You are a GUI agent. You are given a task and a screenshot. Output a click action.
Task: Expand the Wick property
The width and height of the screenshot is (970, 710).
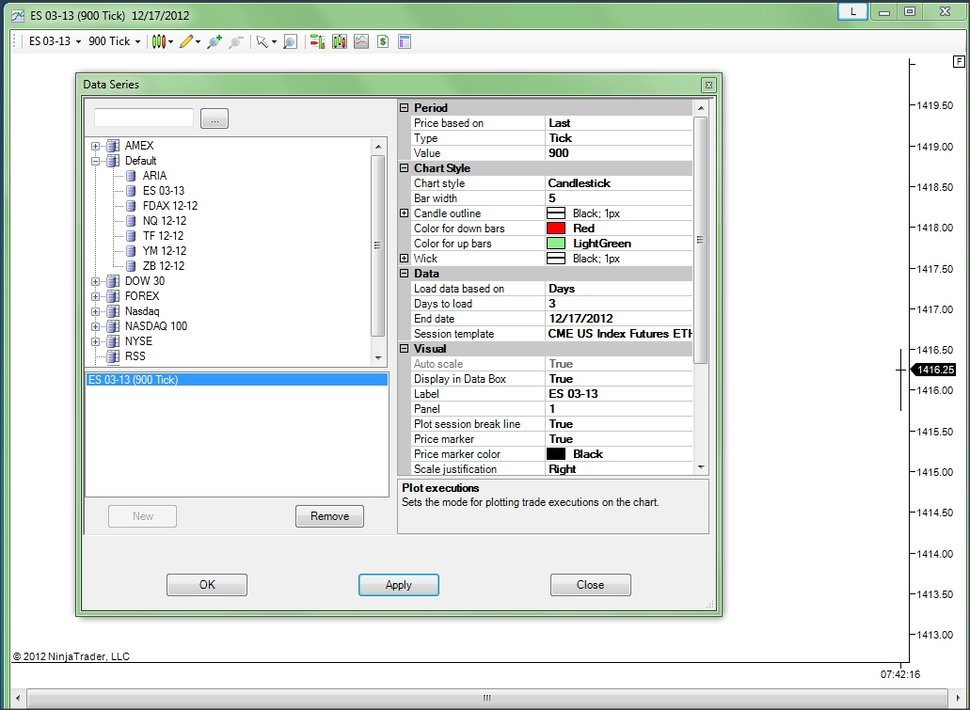click(x=404, y=259)
